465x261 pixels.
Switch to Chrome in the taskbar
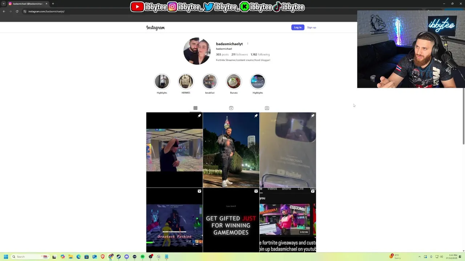(x=110, y=257)
